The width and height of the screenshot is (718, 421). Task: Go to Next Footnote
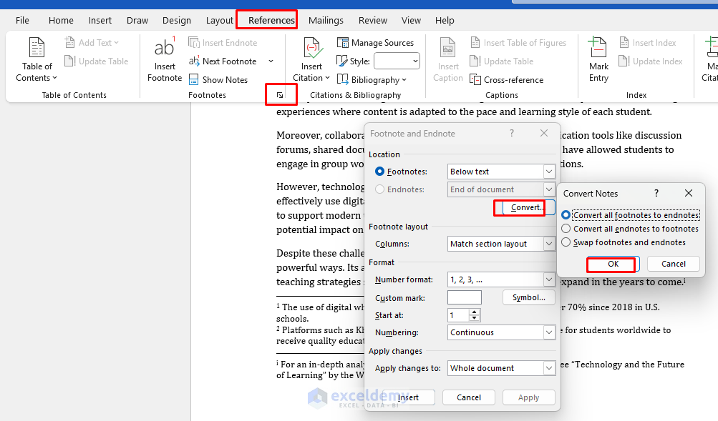[x=223, y=61]
